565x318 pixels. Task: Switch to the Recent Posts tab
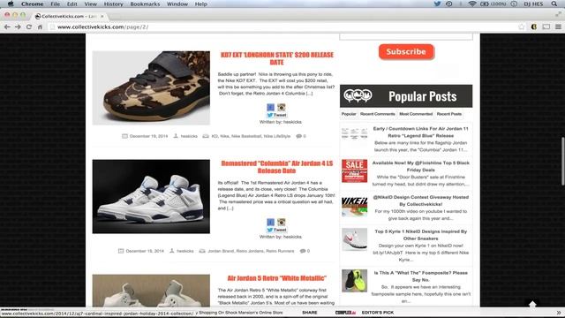click(x=449, y=114)
